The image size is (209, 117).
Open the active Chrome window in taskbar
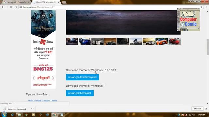[55, 115]
